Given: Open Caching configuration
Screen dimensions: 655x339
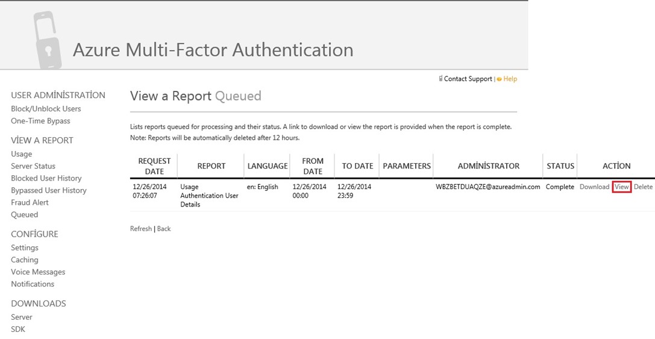Looking at the screenshot, I should (x=25, y=260).
